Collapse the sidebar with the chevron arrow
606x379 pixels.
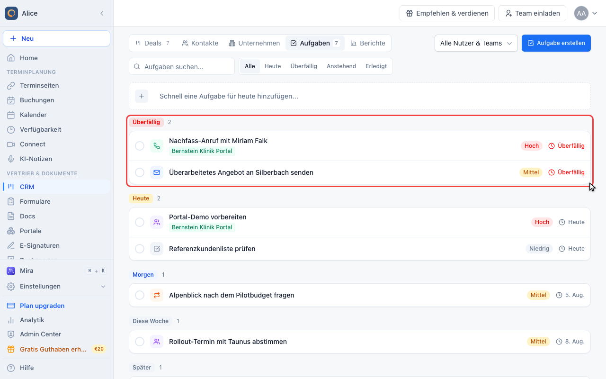tap(102, 13)
